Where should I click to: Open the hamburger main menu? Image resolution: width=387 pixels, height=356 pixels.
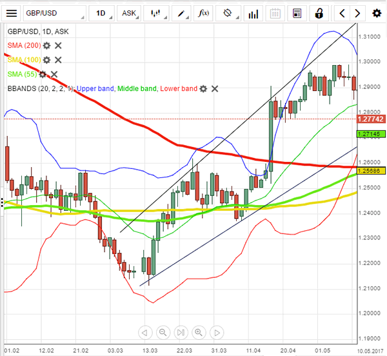(12, 14)
